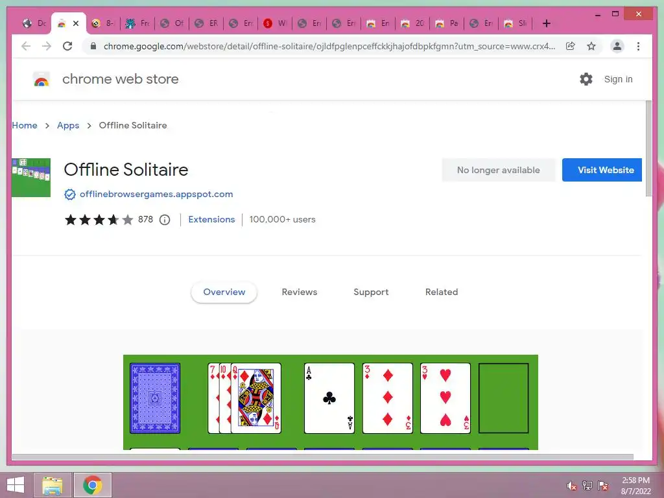View site information via the lock icon

[93, 46]
